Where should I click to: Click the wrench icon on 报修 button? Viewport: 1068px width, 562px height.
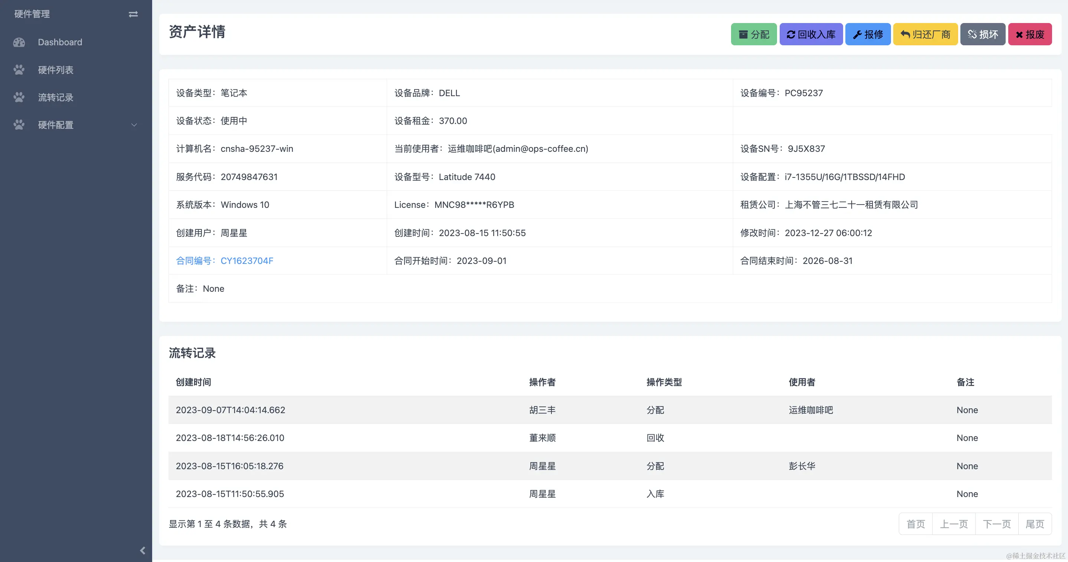click(x=857, y=35)
